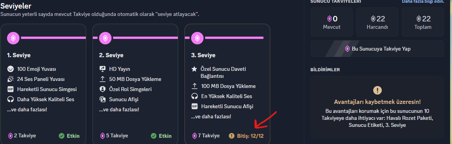Image resolution: width=452 pixels, height=144 pixels.
Task: Click the Level 2 pink boost gem icon
Action: tap(105, 38)
